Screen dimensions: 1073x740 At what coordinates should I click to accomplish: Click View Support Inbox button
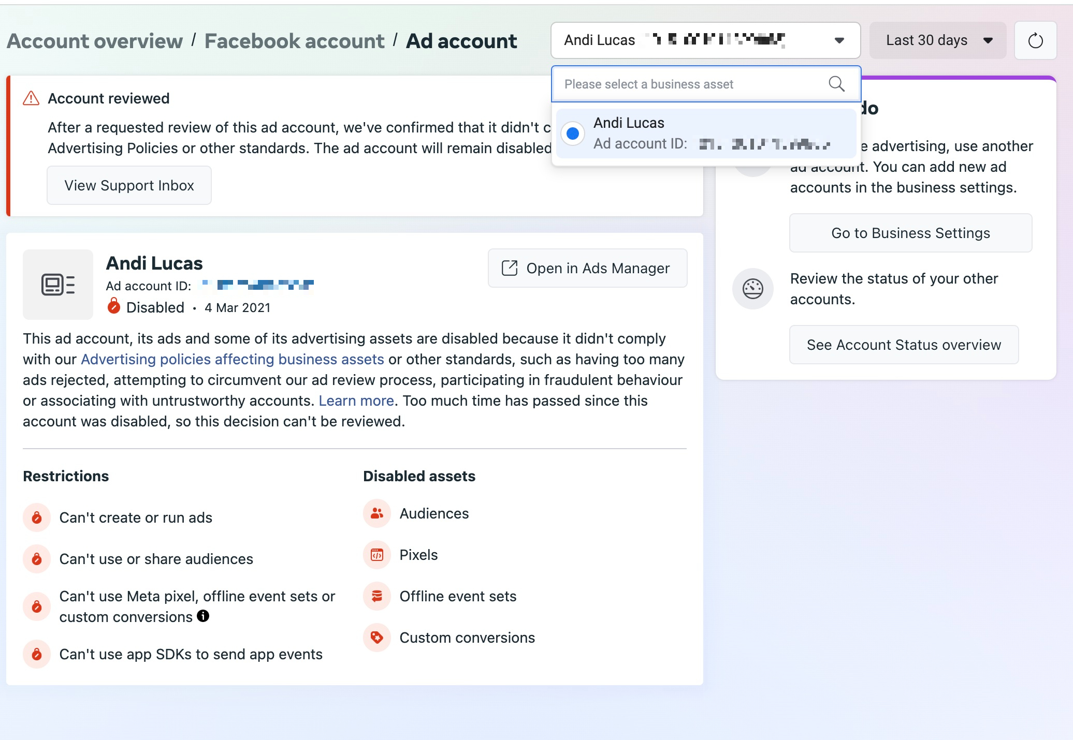click(129, 185)
